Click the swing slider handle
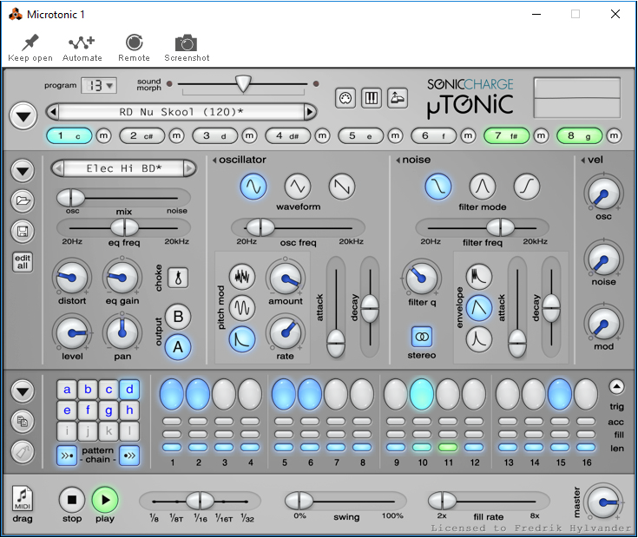Viewport: 638px width, 538px height. point(299,501)
